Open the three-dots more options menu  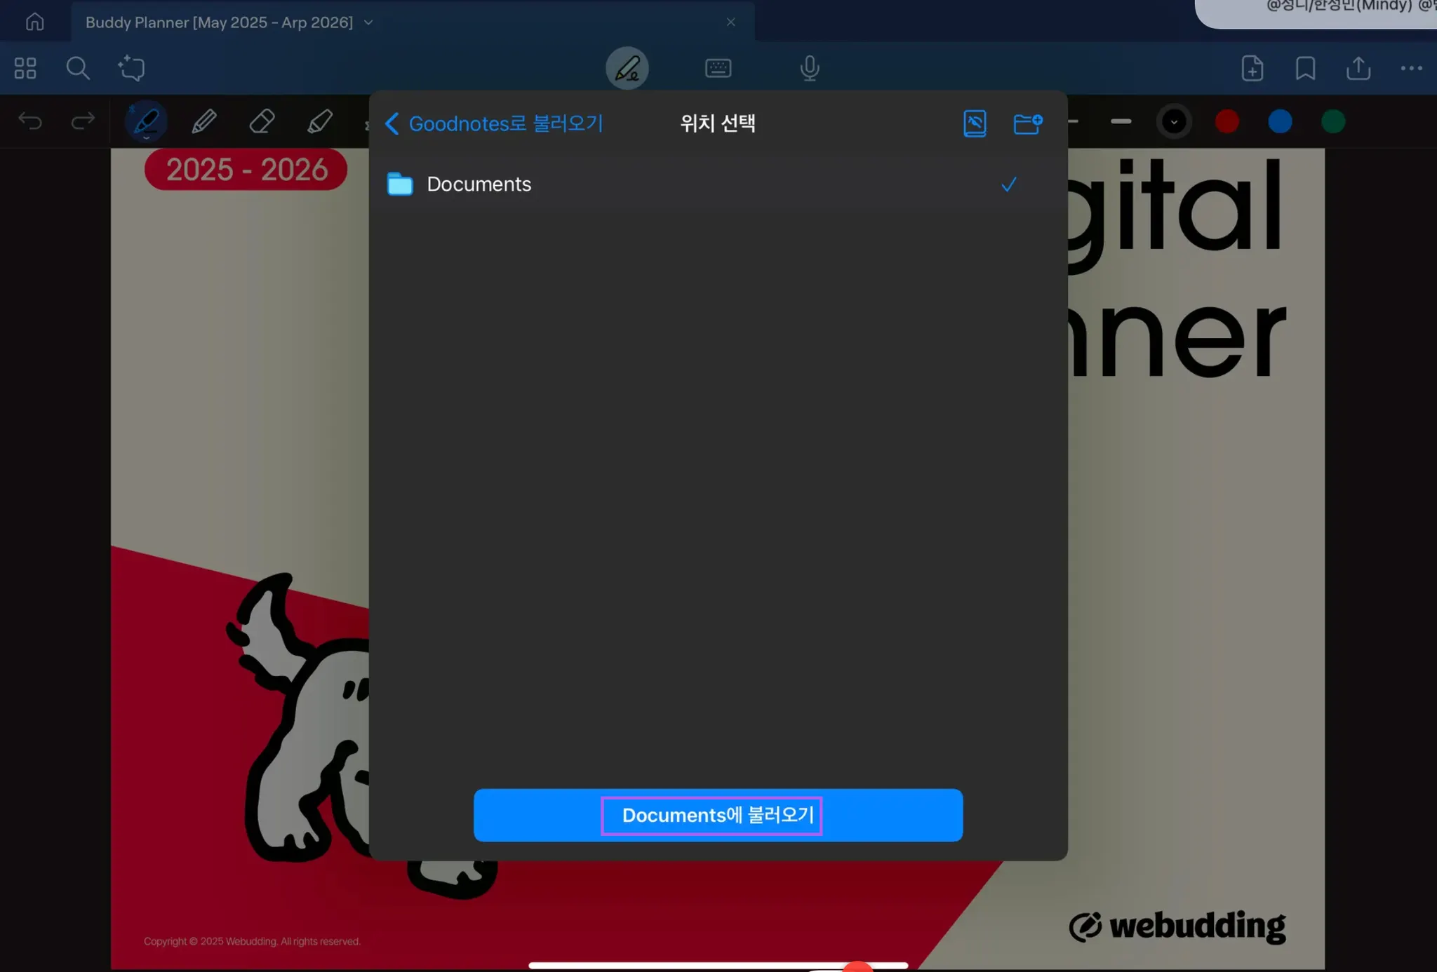point(1411,68)
